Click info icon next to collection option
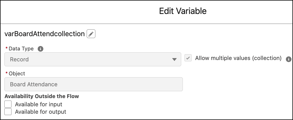Image resolution: width=293 pixels, height=120 pixels. [x=289, y=59]
